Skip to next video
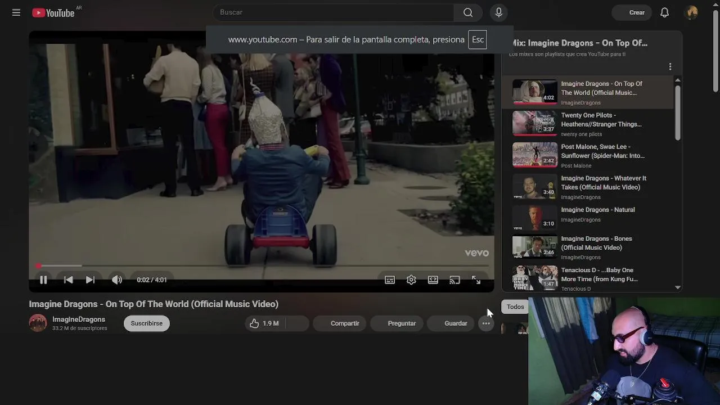720x405 pixels. click(x=90, y=280)
